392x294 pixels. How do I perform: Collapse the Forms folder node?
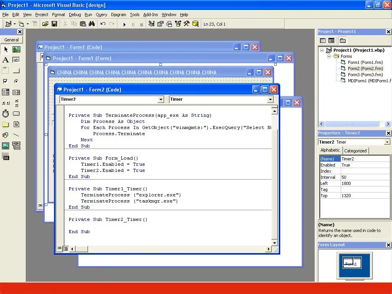(329, 57)
